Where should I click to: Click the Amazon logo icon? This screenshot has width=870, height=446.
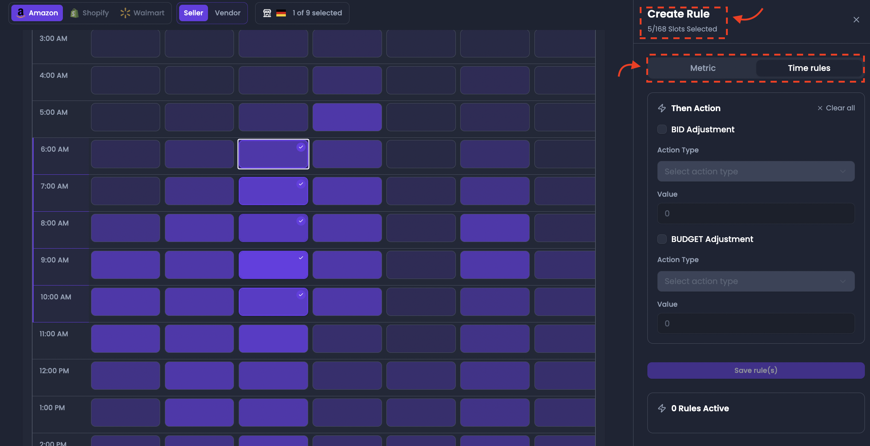point(21,13)
